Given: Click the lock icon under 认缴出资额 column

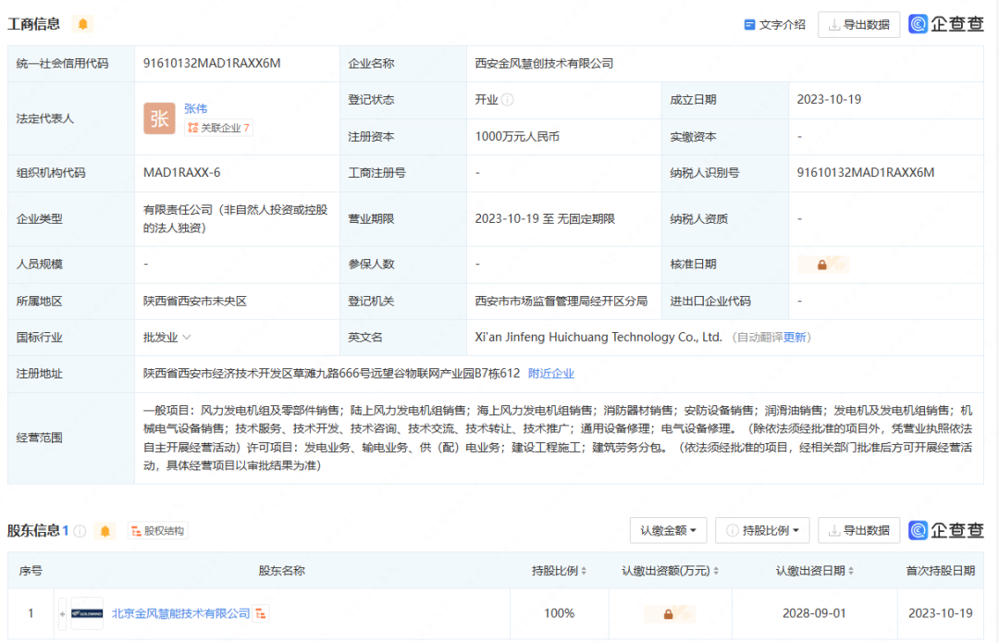Looking at the screenshot, I should 668,613.
